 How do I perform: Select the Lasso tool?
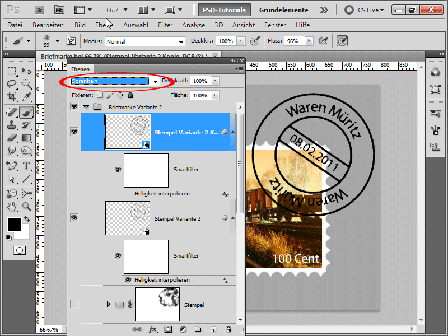(x=11, y=83)
